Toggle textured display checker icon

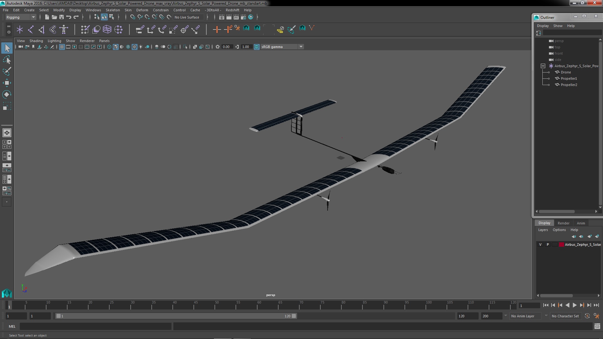point(134,47)
